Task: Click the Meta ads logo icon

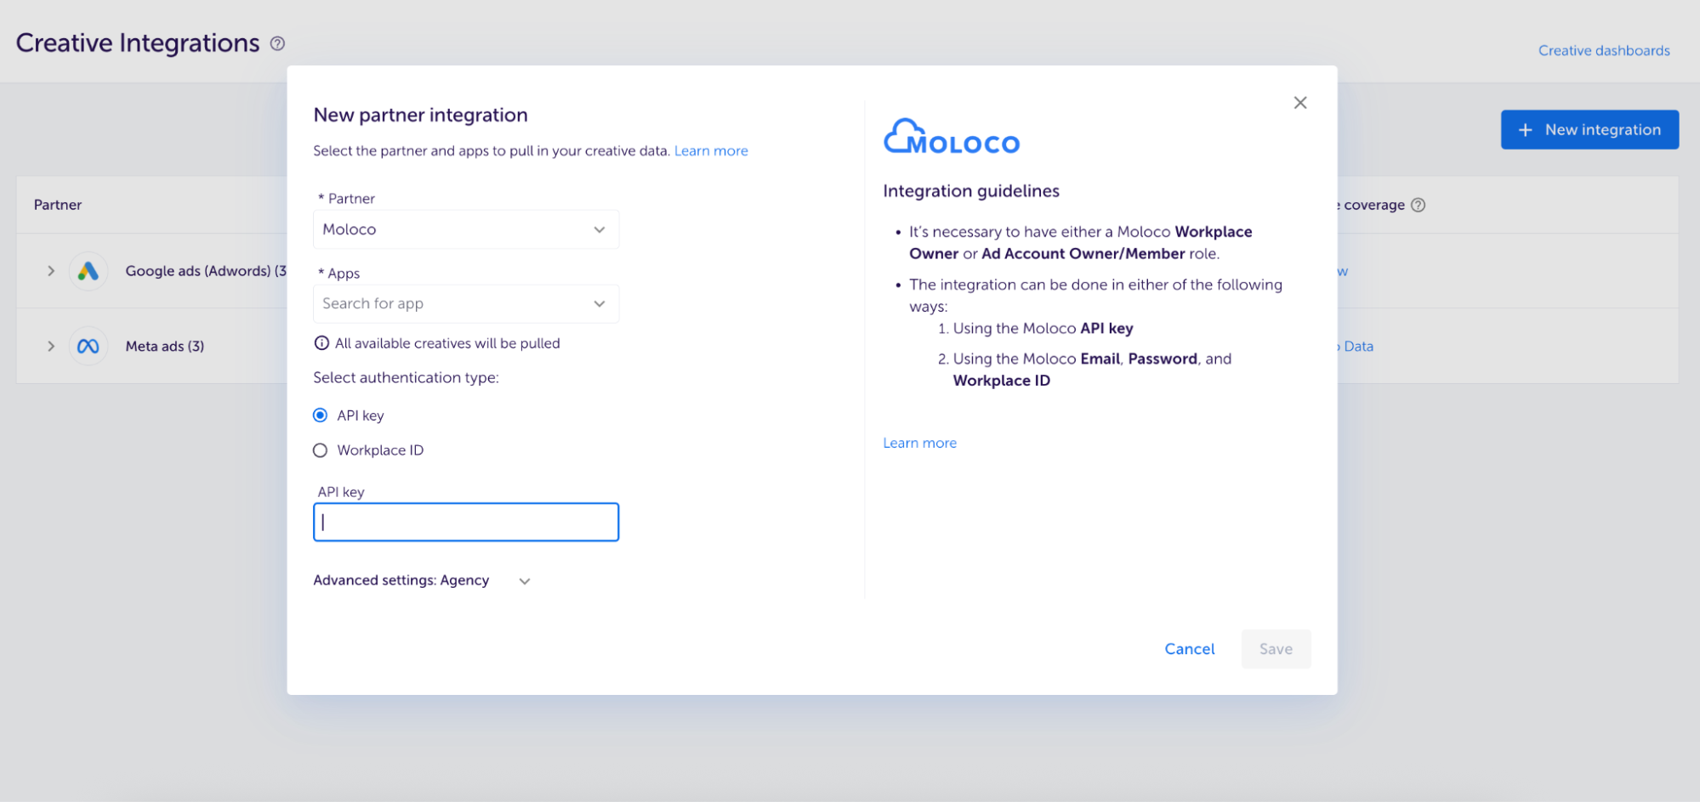Action: tap(88, 346)
